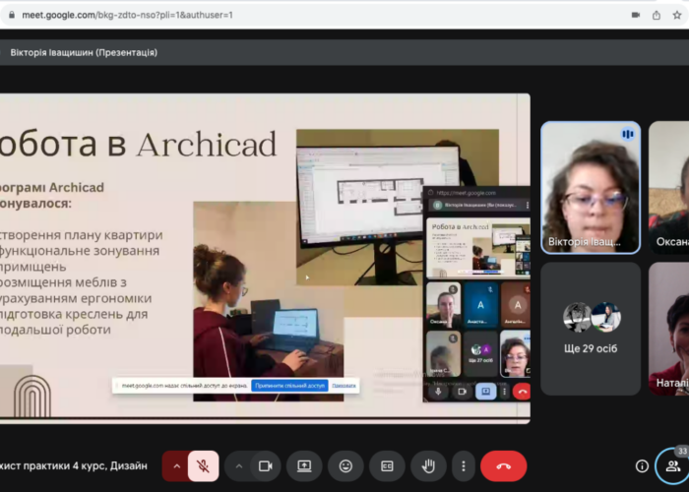Turn on closed captions
This screenshot has width=689, height=492.
(387, 466)
